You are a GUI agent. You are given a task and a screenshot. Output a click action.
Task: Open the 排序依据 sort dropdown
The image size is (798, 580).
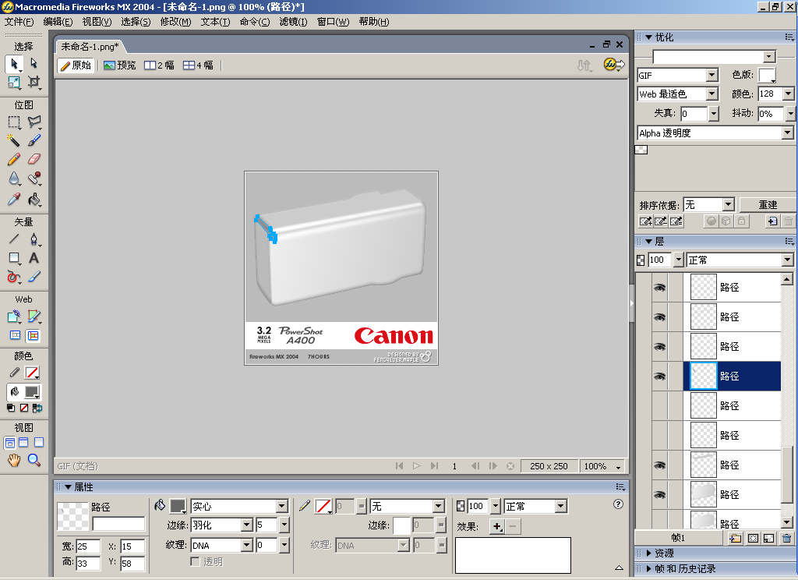[x=729, y=205]
